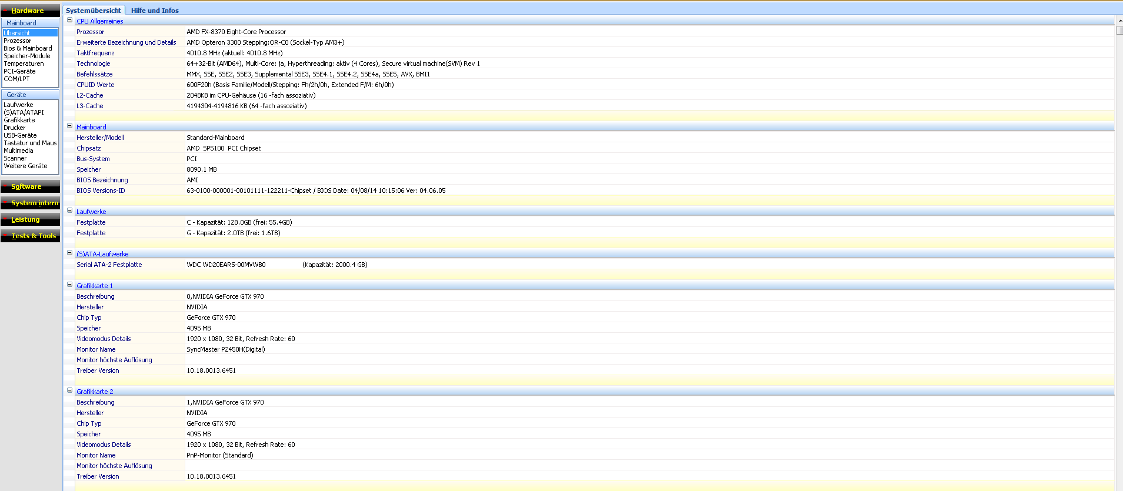The image size is (1123, 491).
Task: Select Laufwerke in the Geräte list
Action: (18, 105)
